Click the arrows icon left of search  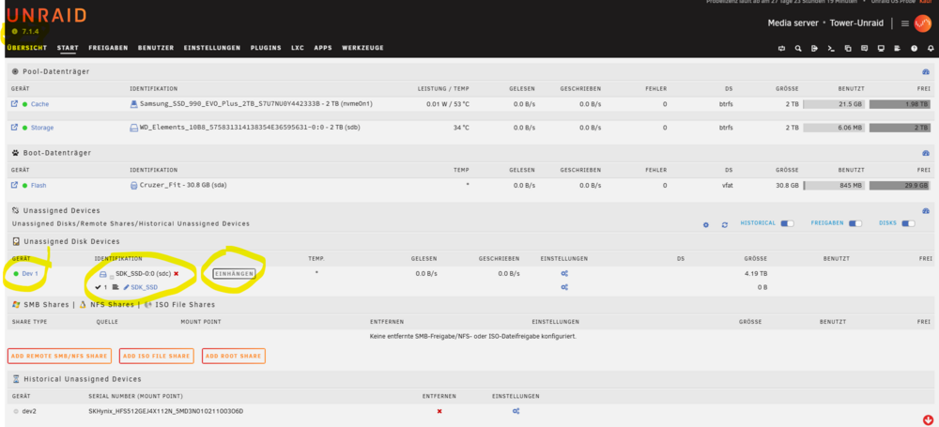coord(781,49)
